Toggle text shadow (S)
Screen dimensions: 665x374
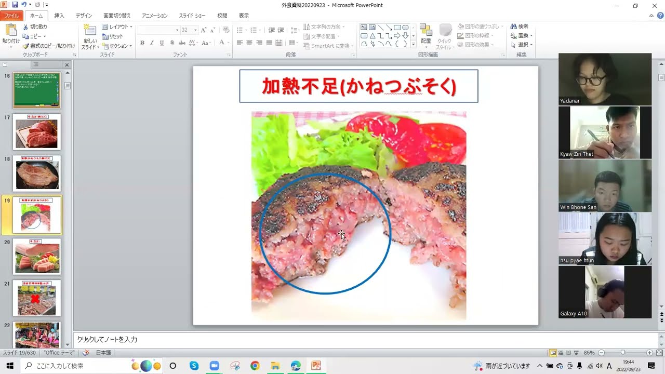[171, 43]
